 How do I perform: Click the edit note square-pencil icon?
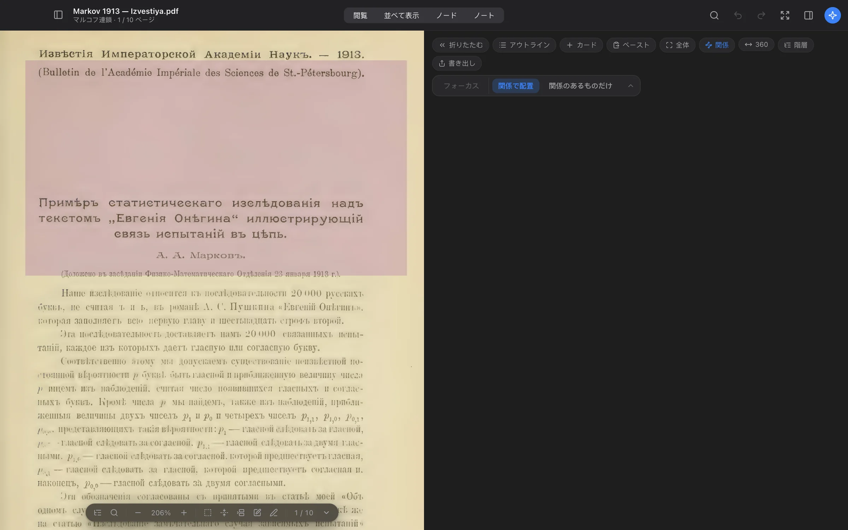257,512
